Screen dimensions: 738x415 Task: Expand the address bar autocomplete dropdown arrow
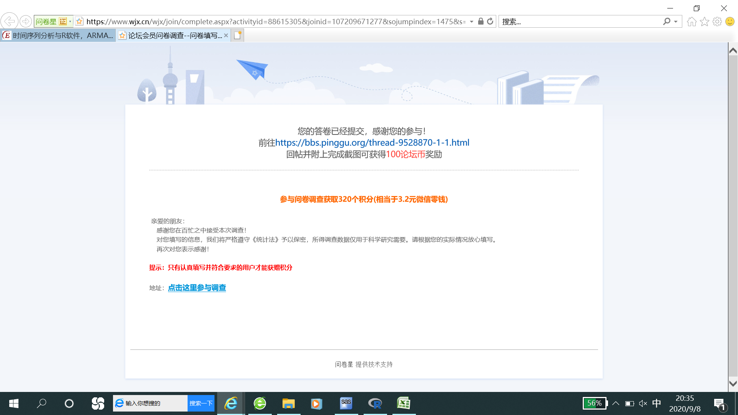click(x=472, y=22)
